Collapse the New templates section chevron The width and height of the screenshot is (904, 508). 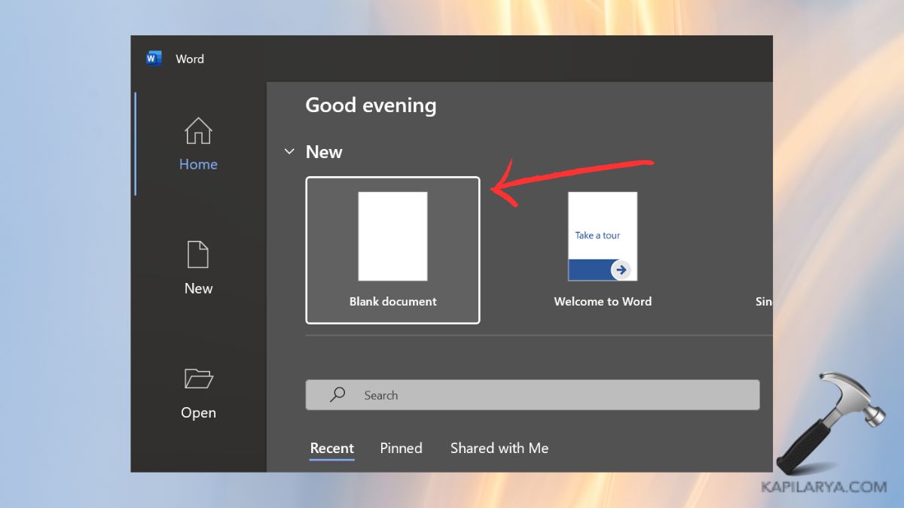(x=289, y=152)
